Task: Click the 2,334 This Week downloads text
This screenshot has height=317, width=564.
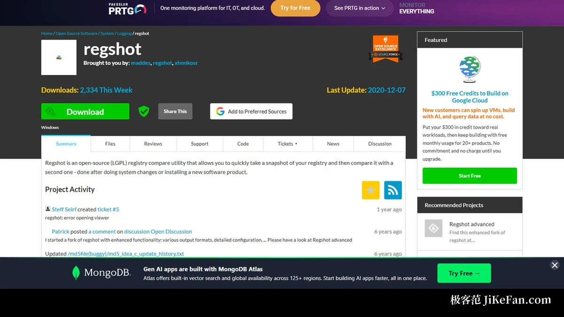Action: (x=106, y=90)
